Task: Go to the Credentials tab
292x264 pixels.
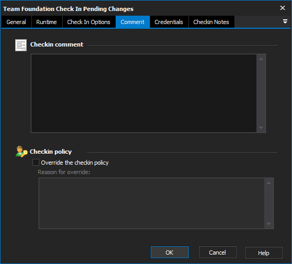Action: point(169,22)
